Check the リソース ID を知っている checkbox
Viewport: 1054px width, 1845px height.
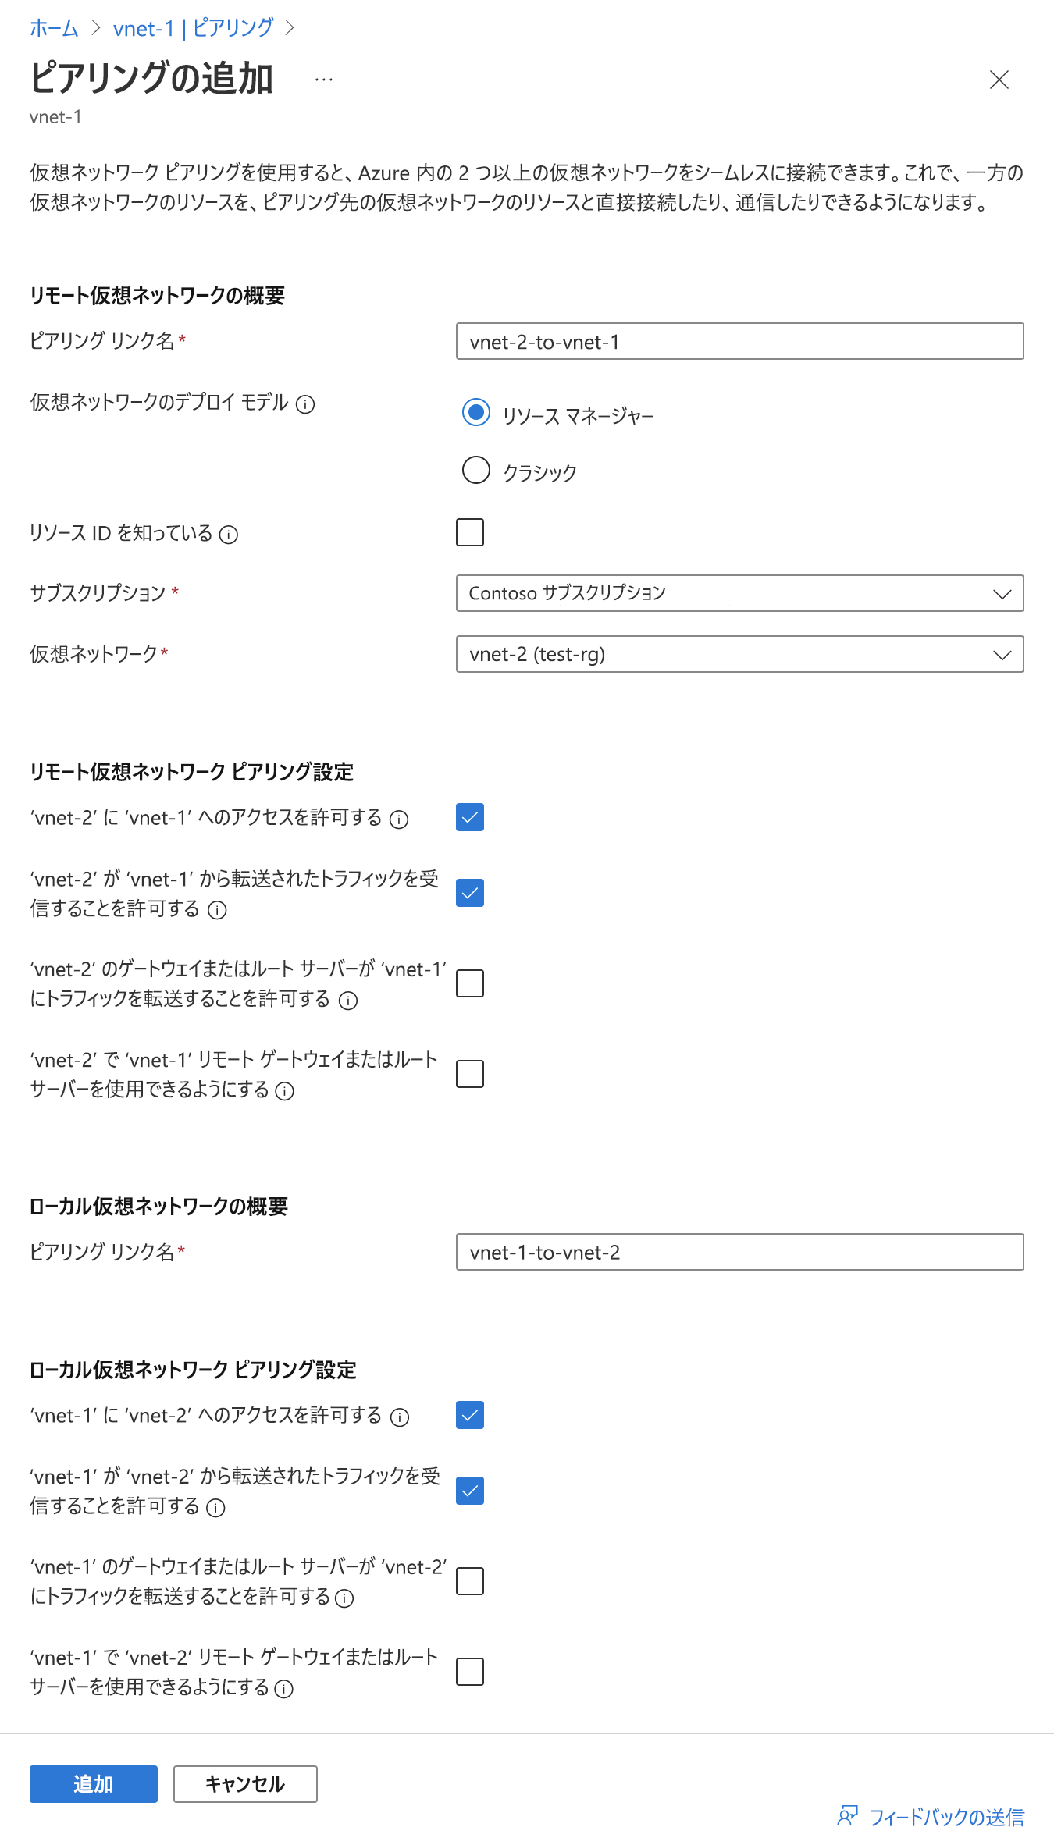click(x=470, y=532)
